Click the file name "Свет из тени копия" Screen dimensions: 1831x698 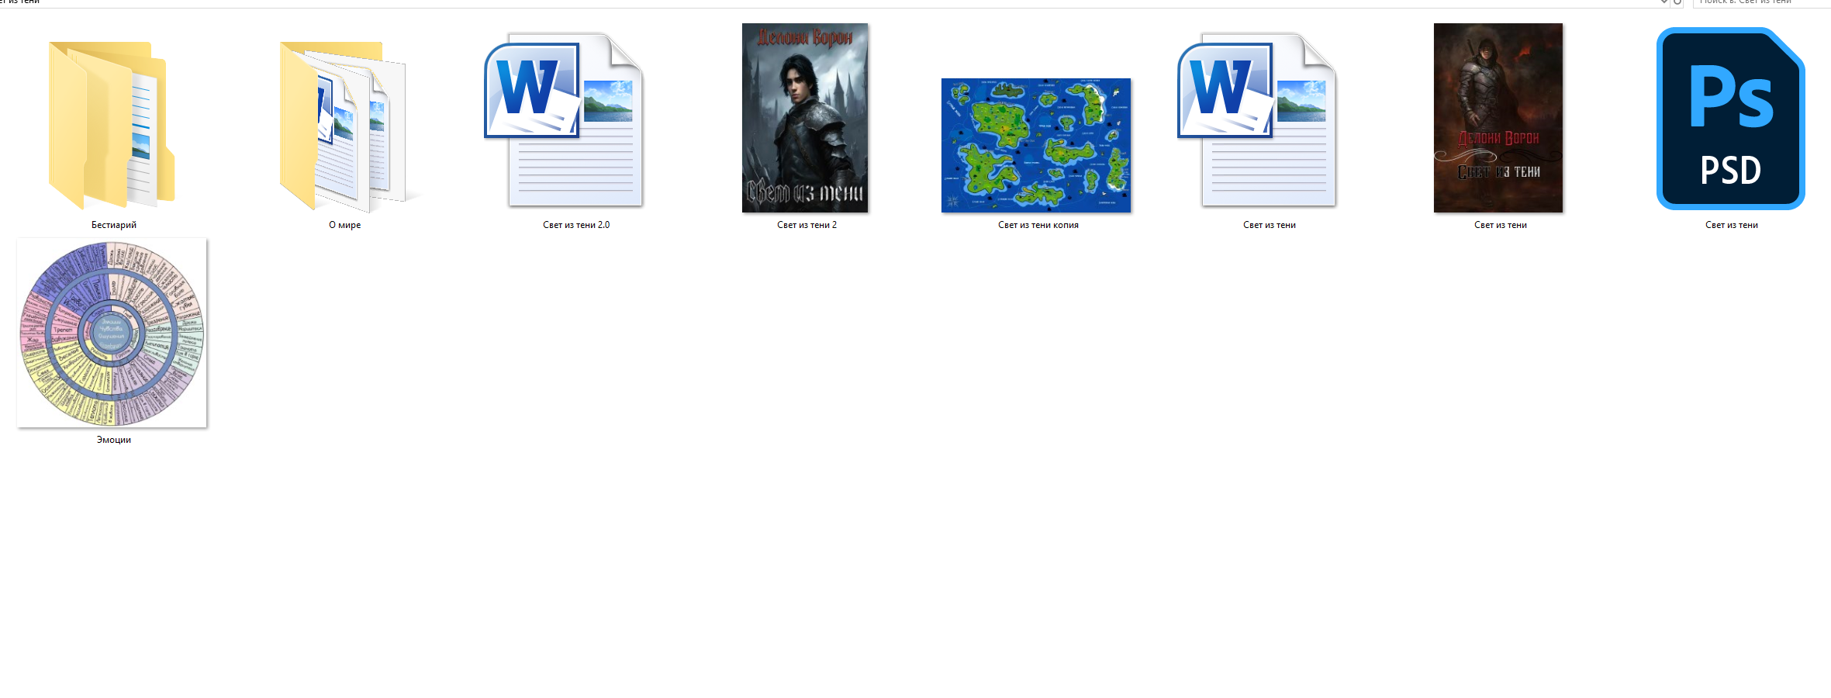[x=1038, y=225]
